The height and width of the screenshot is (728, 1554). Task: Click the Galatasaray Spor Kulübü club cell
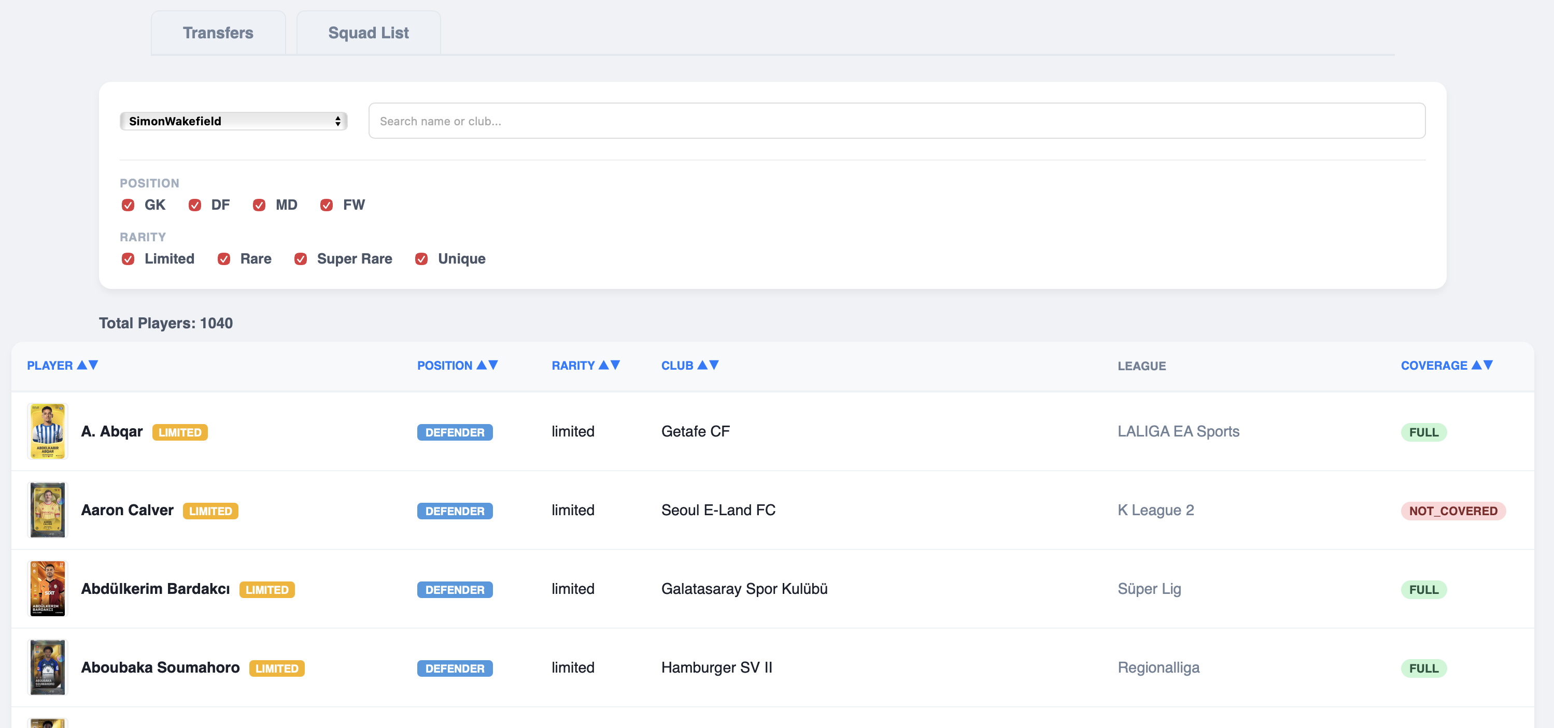(x=744, y=589)
